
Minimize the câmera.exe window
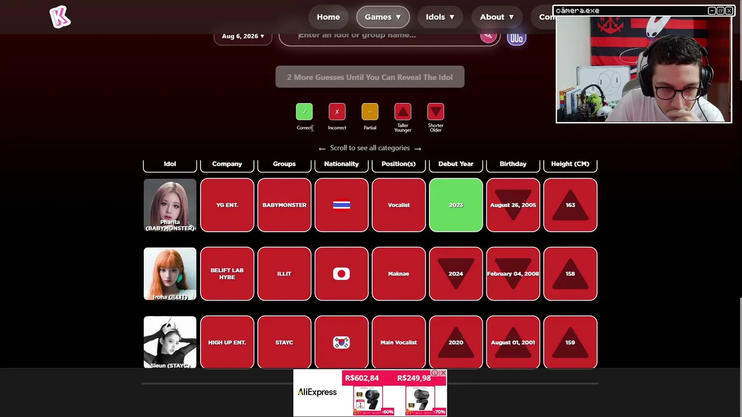(711, 10)
